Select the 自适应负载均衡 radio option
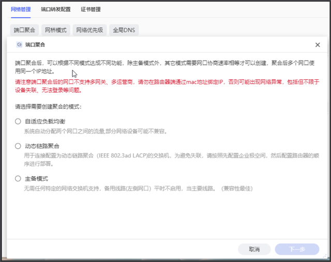Screen dimensions: 331x262 pos(18,121)
